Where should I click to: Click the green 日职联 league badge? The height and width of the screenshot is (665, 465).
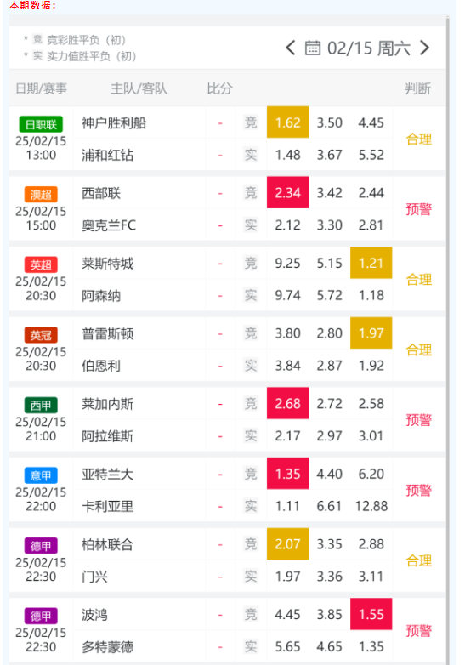click(41, 124)
